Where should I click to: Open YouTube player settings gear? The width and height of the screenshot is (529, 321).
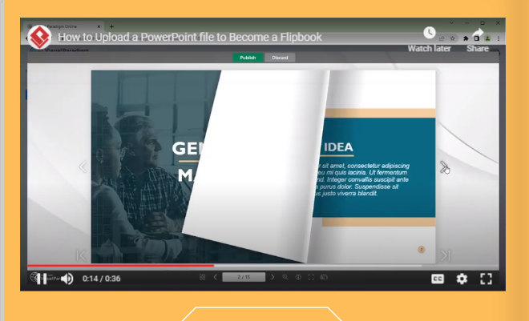point(462,279)
